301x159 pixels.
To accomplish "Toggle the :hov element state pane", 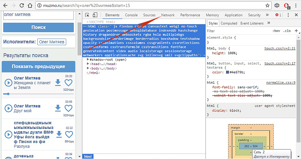I will [x=276, y=31].
